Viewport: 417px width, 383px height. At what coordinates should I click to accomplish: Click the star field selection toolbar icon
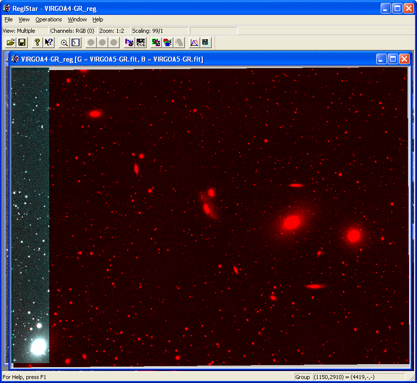76,43
